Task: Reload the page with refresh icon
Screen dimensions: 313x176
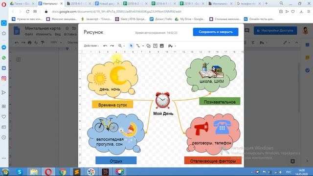Action: pos(28,12)
